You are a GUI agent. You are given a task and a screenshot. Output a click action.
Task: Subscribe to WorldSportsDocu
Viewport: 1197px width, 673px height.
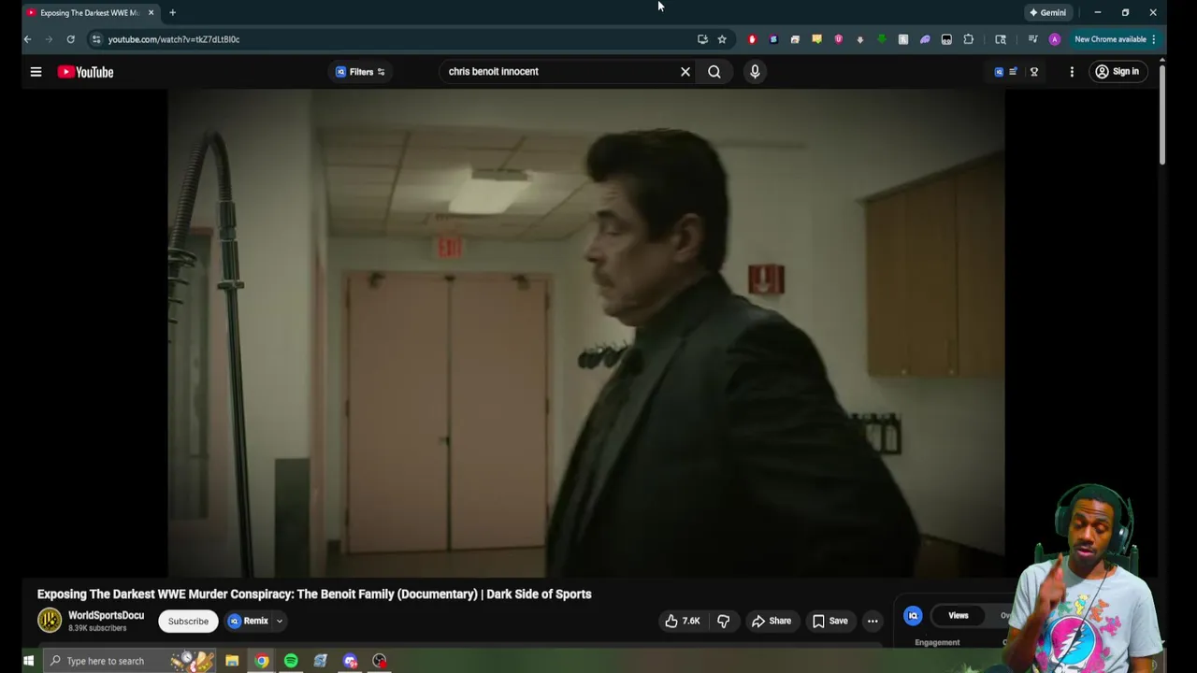188,622
